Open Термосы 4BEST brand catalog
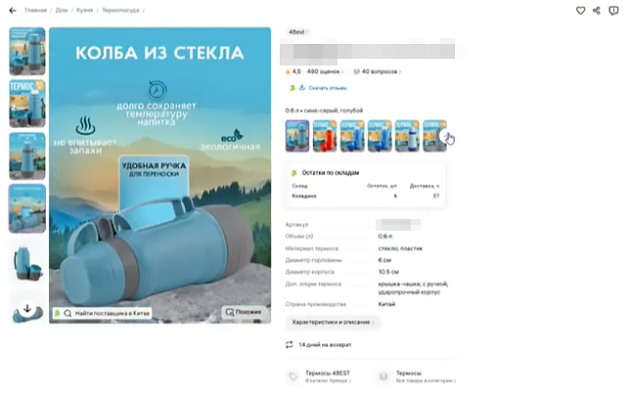This screenshot has height=393, width=631. (328, 376)
